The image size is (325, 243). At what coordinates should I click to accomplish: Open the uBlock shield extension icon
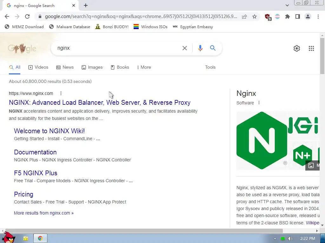268,17
